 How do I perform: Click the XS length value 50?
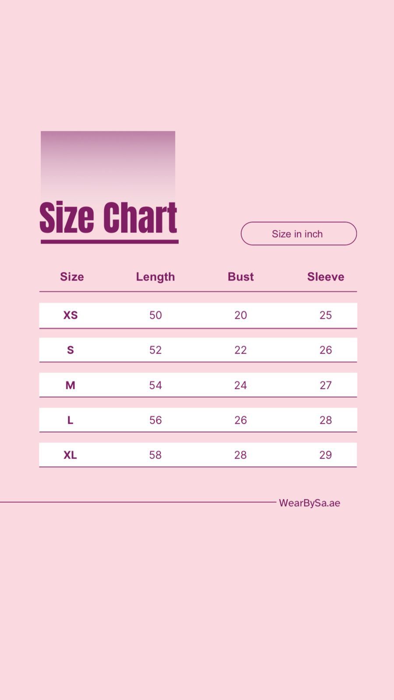pos(155,315)
